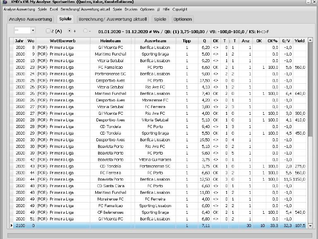The height and width of the screenshot is (239, 318).
Task: Expand the filter combo box dropdown arrow
Action: (33, 30)
